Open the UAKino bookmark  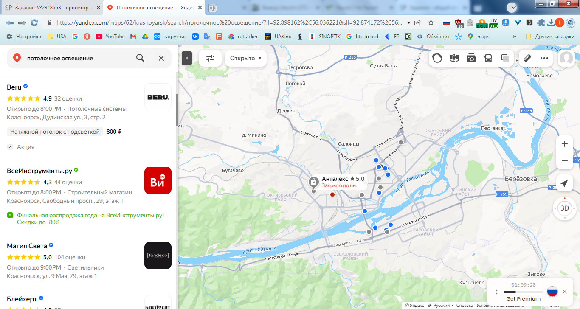tap(278, 37)
